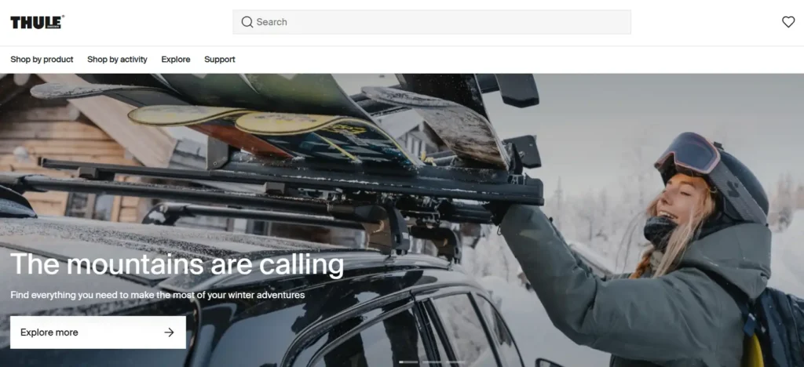Click the ski goggles on the helmet
Image resolution: width=804 pixels, height=367 pixels.
[687, 153]
